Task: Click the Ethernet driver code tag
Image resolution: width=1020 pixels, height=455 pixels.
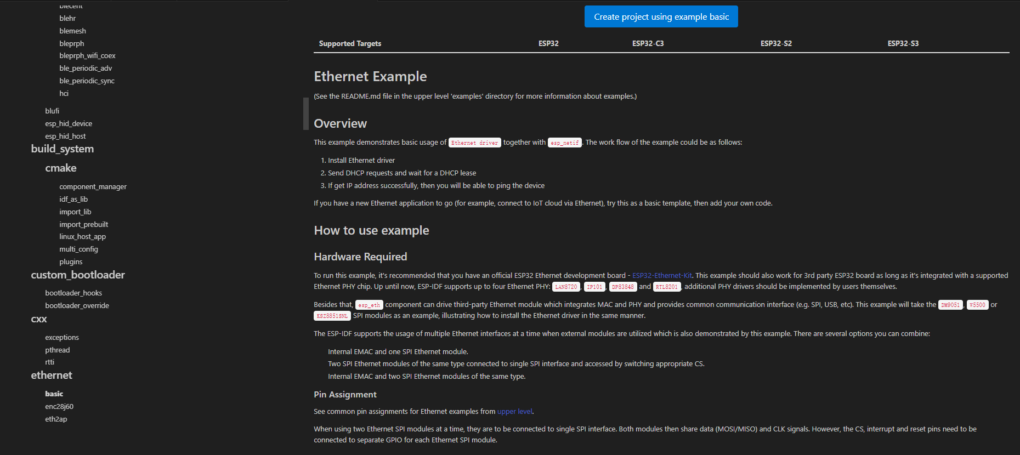Action: (x=475, y=143)
